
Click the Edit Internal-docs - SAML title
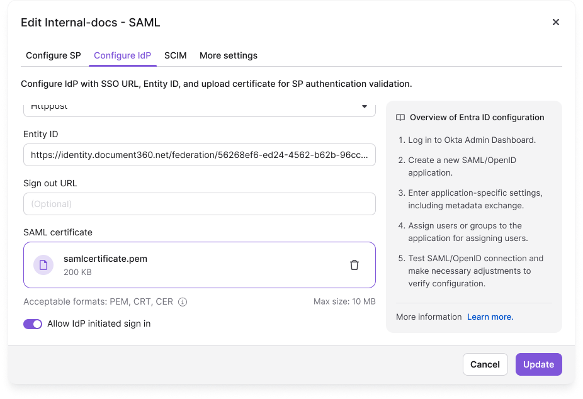coord(91,23)
